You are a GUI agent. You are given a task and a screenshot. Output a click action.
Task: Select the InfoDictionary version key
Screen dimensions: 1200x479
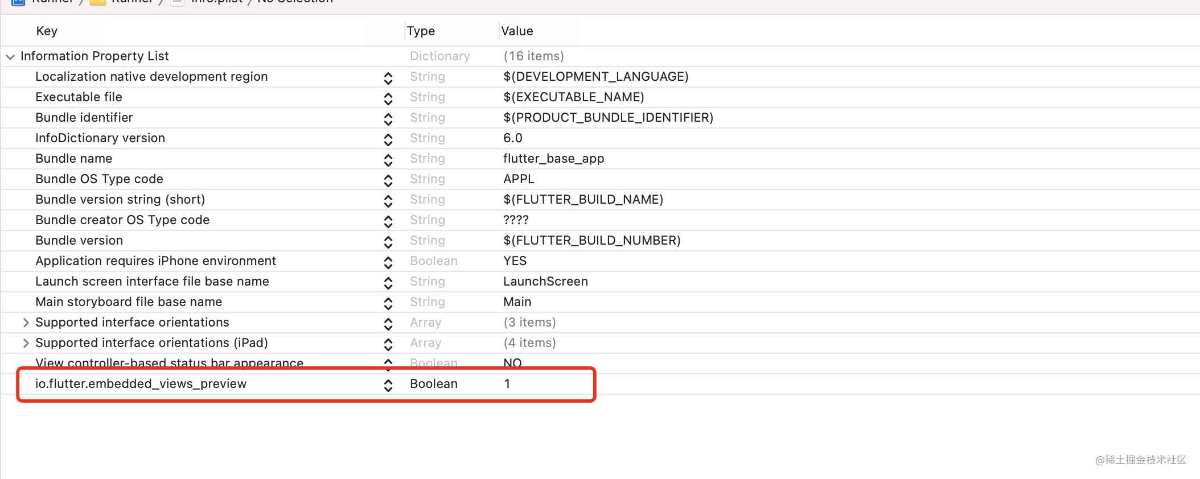tap(100, 138)
